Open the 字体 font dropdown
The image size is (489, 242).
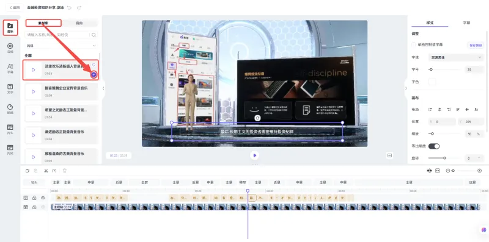(x=456, y=57)
